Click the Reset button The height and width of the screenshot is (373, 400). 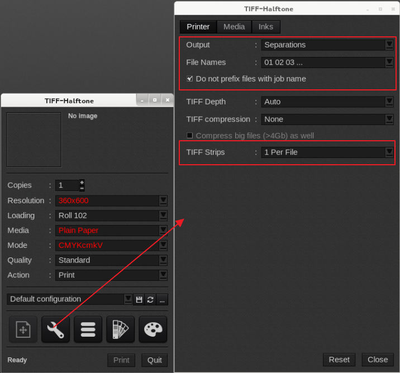339,360
